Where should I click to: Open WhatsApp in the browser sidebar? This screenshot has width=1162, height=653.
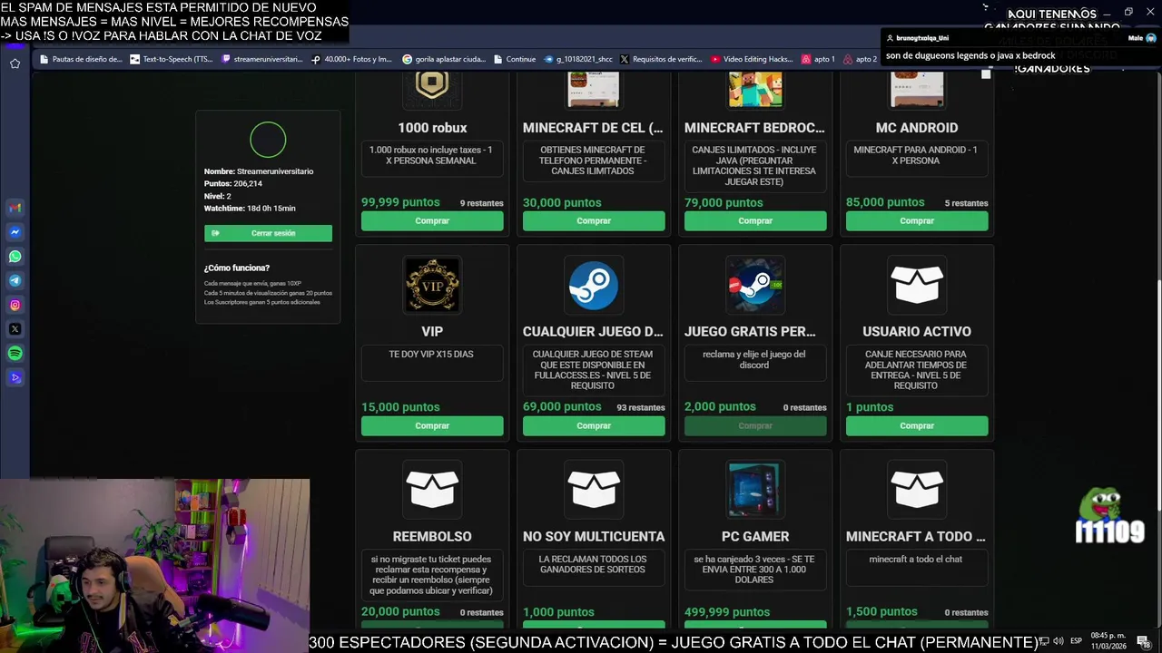[15, 257]
